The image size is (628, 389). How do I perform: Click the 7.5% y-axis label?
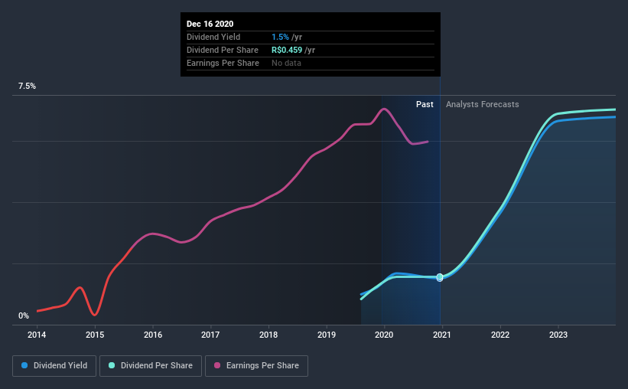pyautogui.click(x=27, y=87)
